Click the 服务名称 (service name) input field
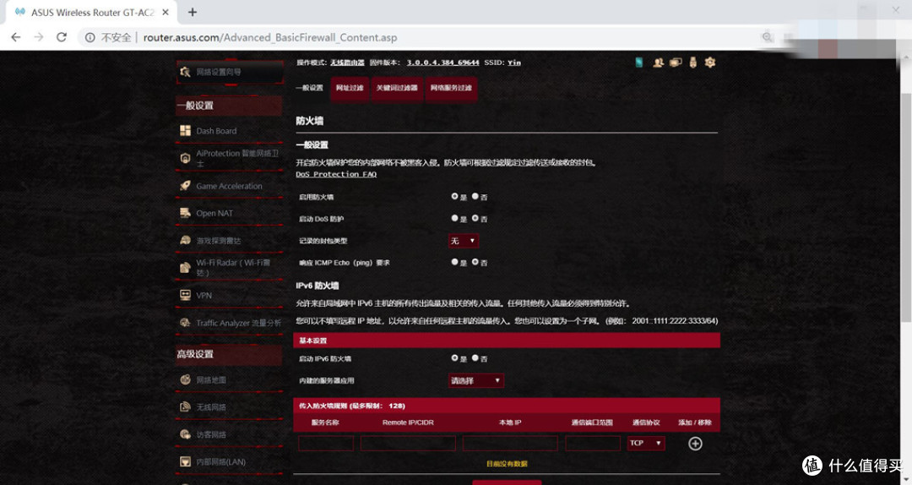Image resolution: width=912 pixels, height=485 pixels. pyautogui.click(x=326, y=444)
